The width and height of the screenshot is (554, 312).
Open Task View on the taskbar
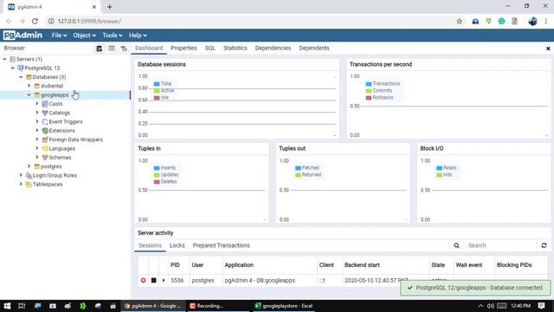[x=22, y=306]
